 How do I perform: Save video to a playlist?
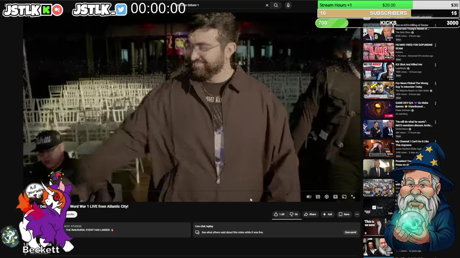point(344,214)
